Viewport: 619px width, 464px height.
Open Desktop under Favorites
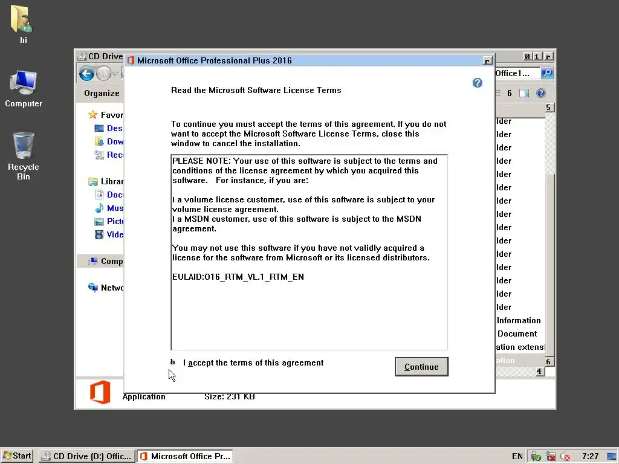point(109,128)
